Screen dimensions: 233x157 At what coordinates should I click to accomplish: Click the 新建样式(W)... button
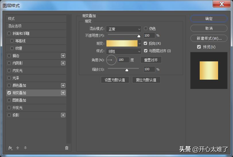(209, 39)
